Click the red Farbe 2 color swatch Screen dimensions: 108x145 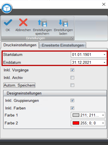(76, 123)
